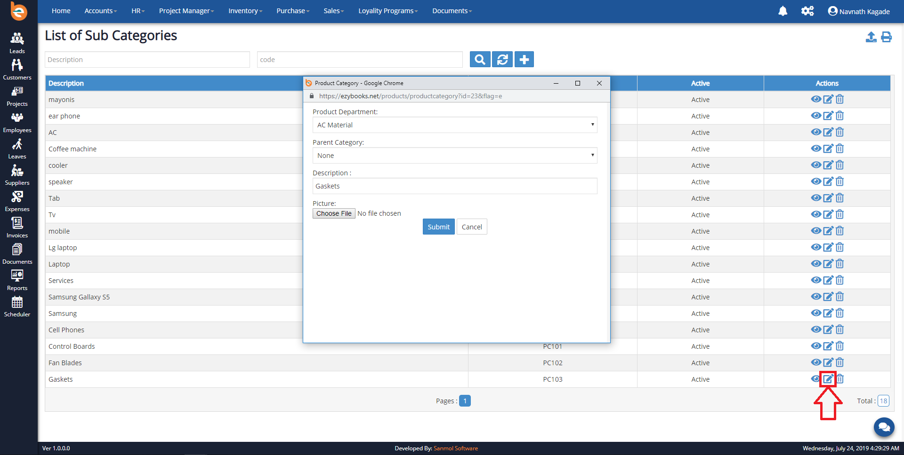Go to Home menu item
Viewport: 904px width, 455px height.
(x=61, y=11)
